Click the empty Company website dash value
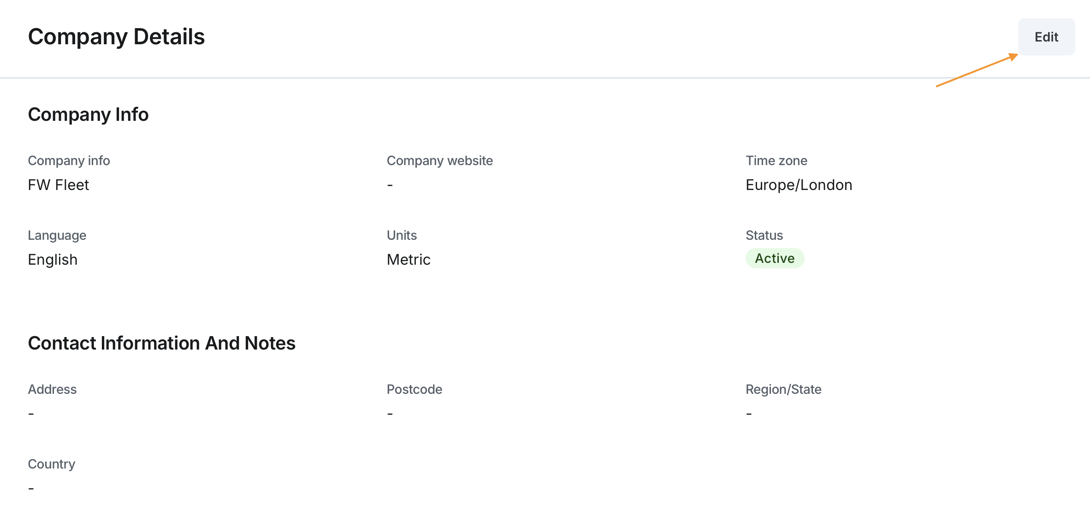The width and height of the screenshot is (1090, 522). point(390,185)
